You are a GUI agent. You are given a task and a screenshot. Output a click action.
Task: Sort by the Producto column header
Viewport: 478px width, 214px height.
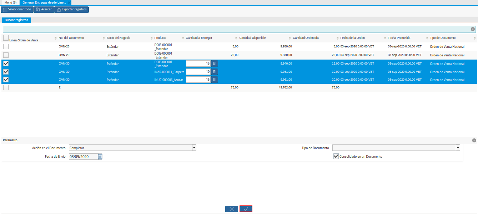click(160, 38)
